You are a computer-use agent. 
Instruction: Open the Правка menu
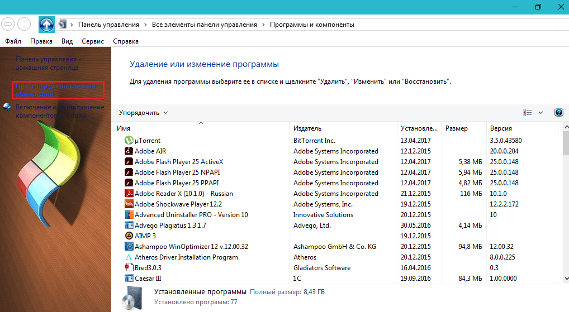pyautogui.click(x=41, y=41)
